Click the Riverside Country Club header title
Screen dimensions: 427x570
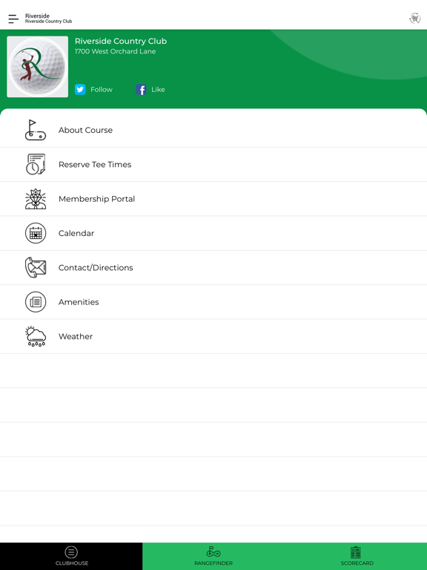coord(121,41)
